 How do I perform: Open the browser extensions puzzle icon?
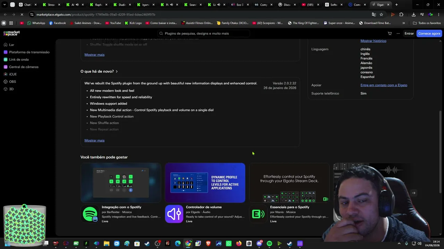coord(401,15)
